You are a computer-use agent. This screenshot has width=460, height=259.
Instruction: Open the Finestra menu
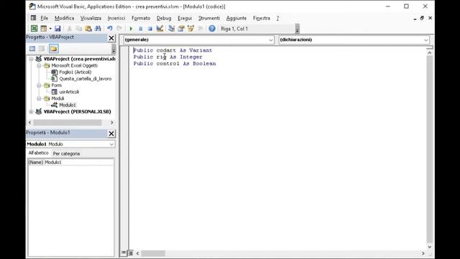[x=262, y=18]
